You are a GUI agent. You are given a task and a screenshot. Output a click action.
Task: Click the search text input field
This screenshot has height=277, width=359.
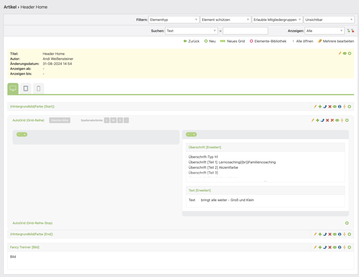tap(245, 31)
